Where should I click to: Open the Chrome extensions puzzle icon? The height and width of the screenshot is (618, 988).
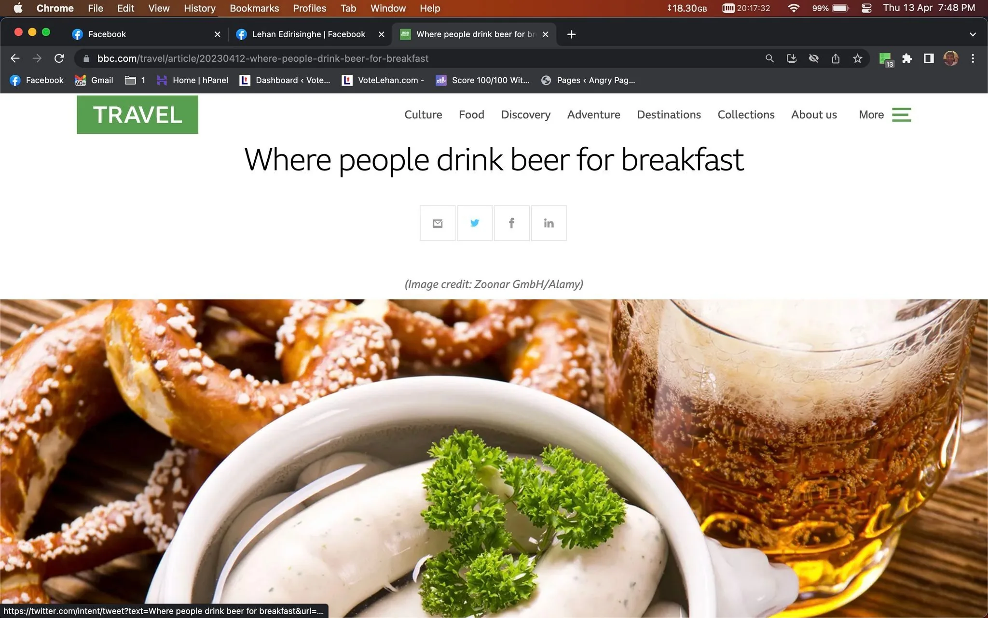pos(907,58)
